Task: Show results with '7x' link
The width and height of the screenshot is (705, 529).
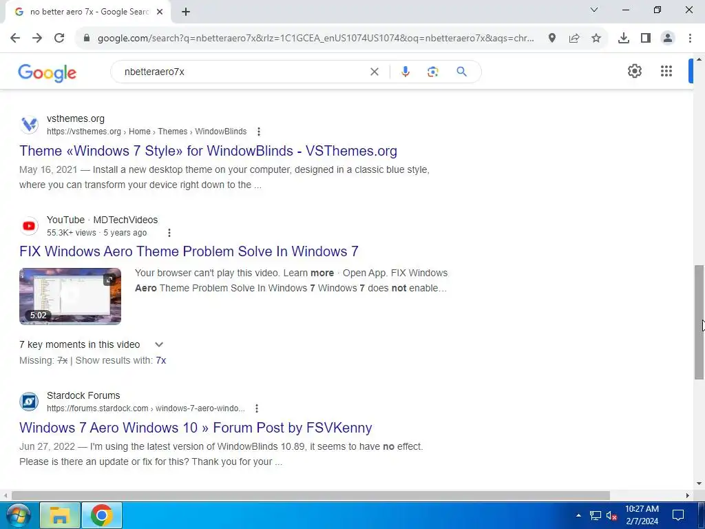Action: tap(161, 360)
